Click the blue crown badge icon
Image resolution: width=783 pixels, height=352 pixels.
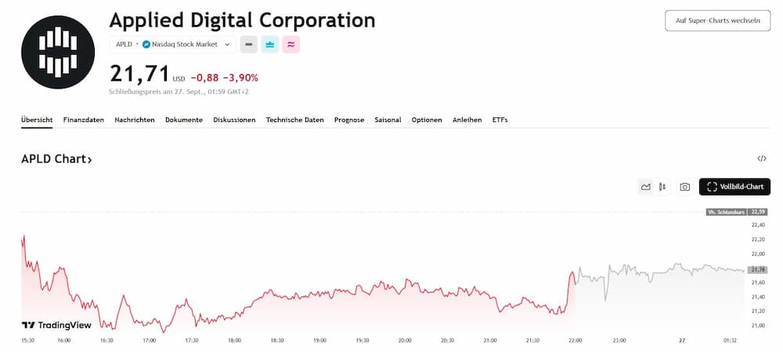[x=270, y=45]
